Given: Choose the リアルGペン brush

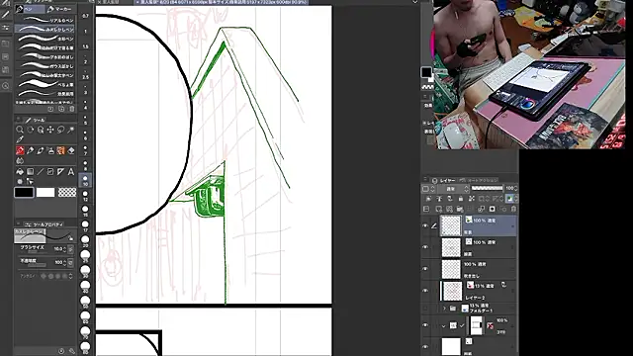Looking at the screenshot, I should (45, 20).
